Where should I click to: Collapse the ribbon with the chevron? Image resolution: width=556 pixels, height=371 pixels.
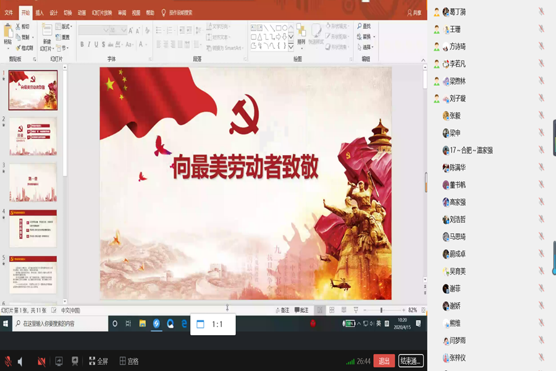[x=423, y=60]
